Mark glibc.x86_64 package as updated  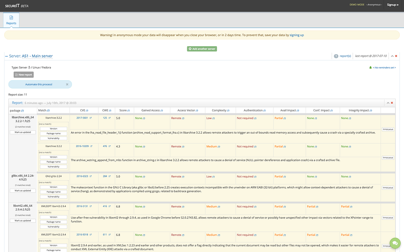click(23, 191)
